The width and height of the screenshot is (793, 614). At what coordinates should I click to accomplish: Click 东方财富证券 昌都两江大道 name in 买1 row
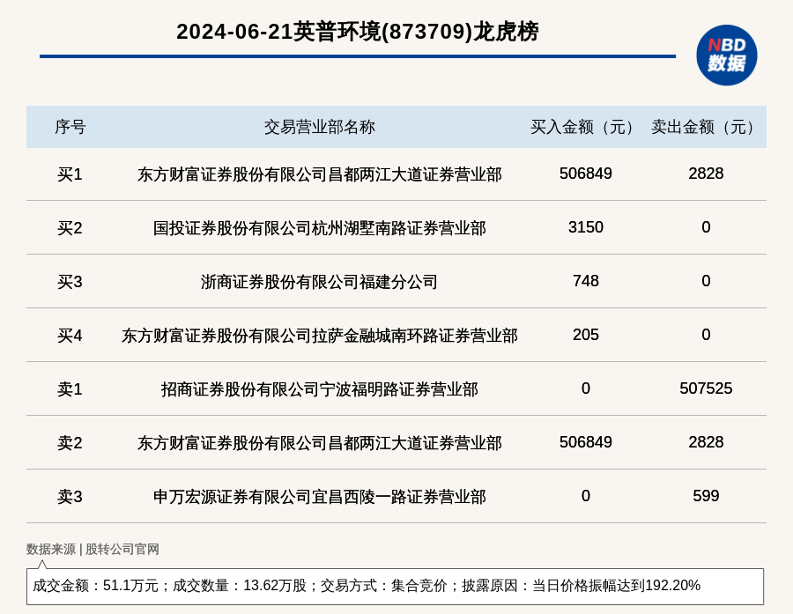click(320, 174)
